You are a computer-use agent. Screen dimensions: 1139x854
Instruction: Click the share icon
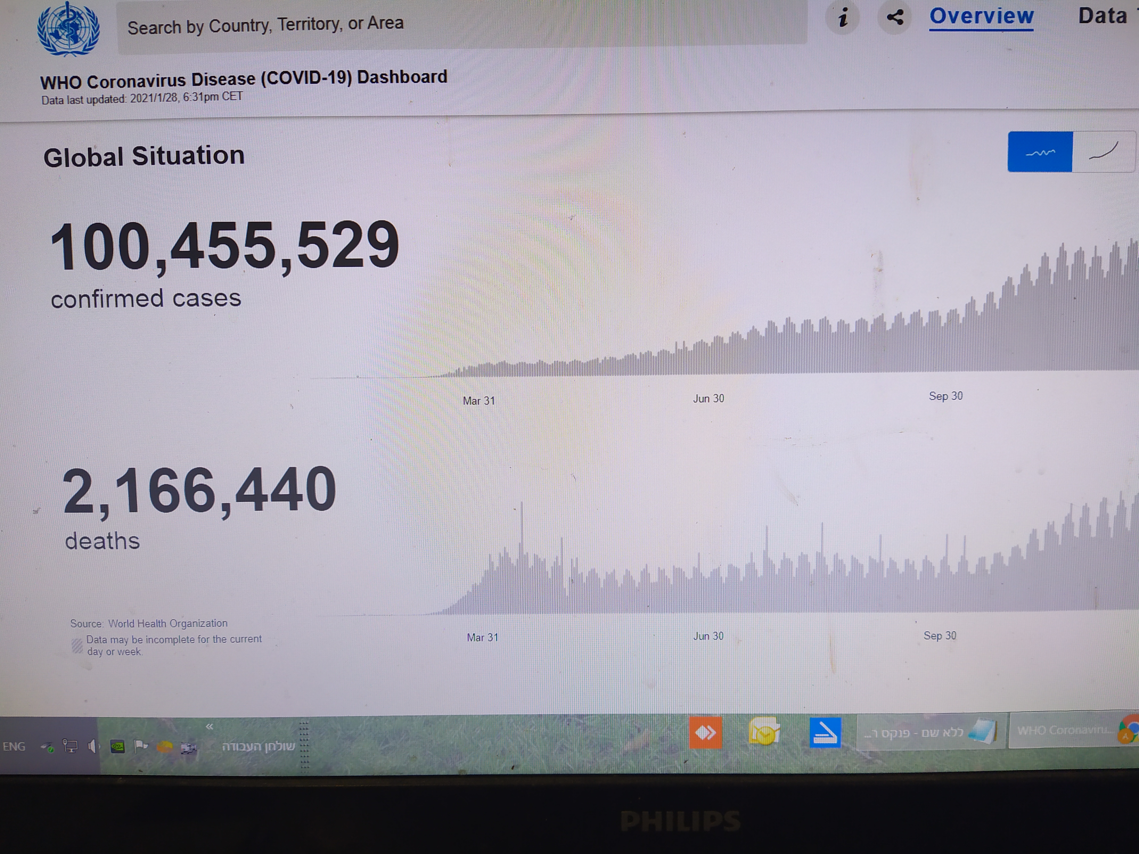pos(895,17)
